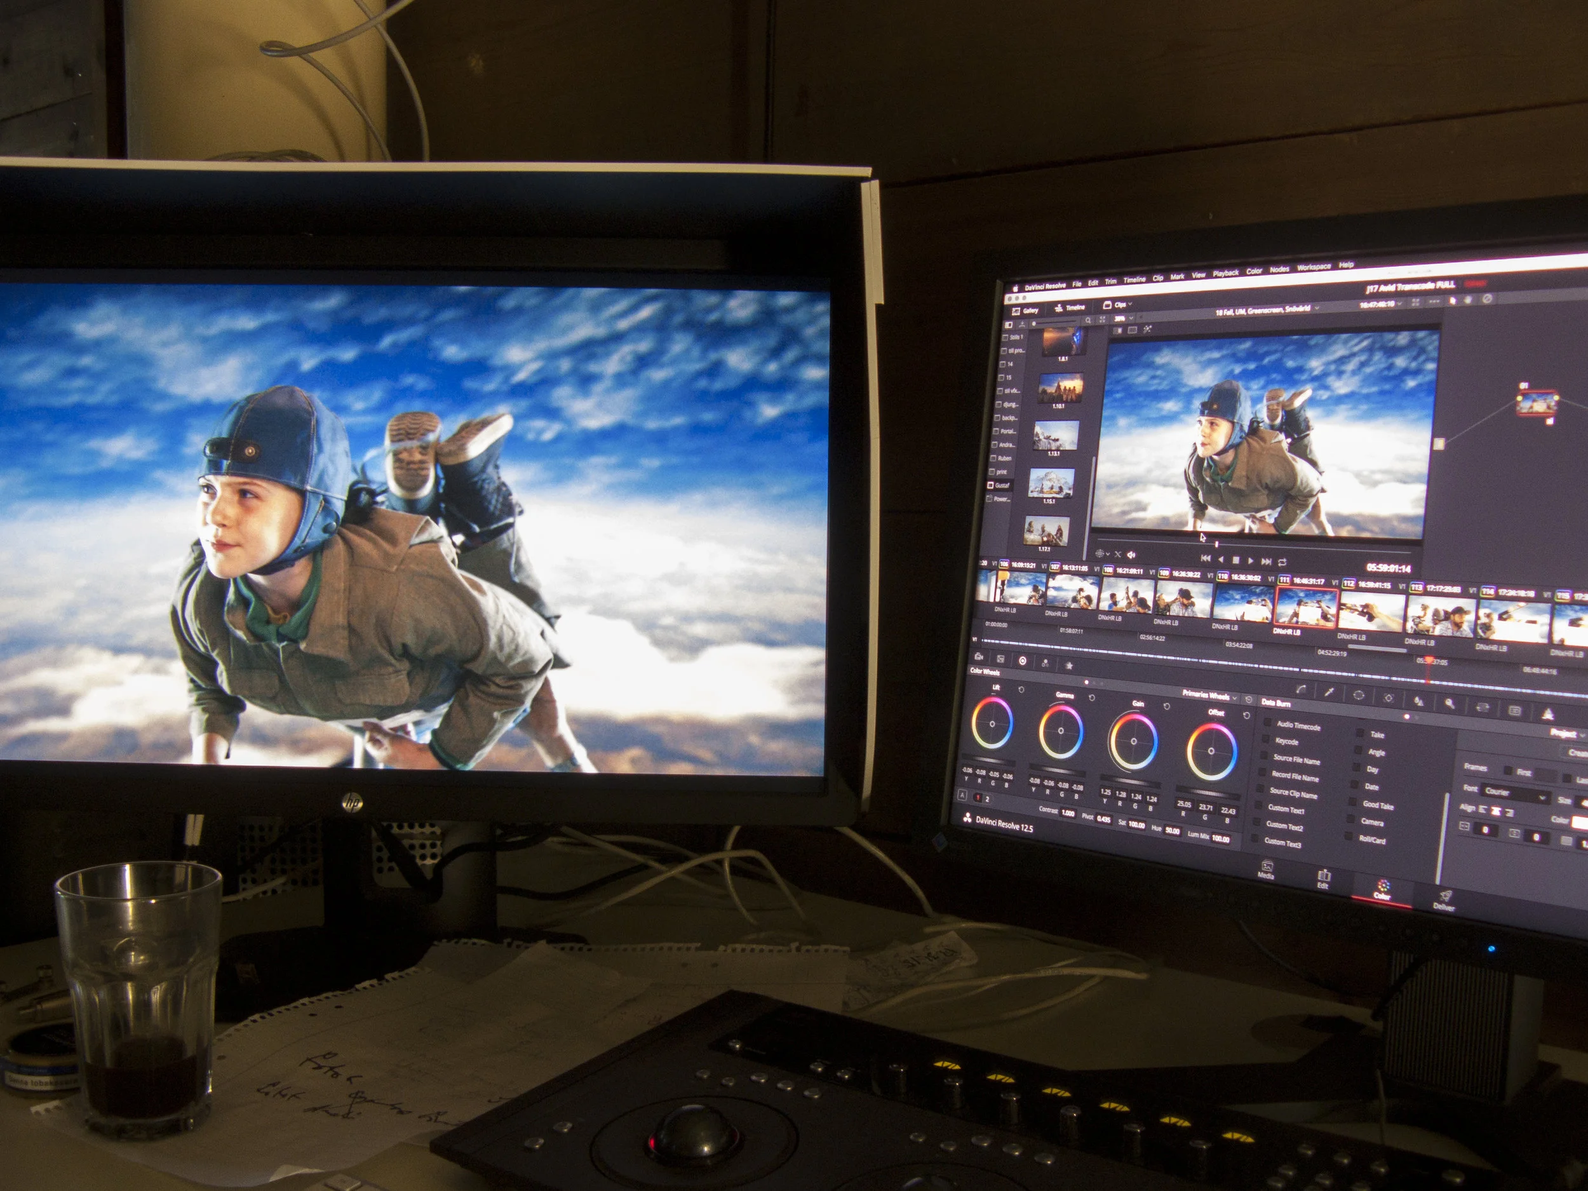Open the Sizing palette icon
1588x1191 pixels.
[x=1482, y=708]
